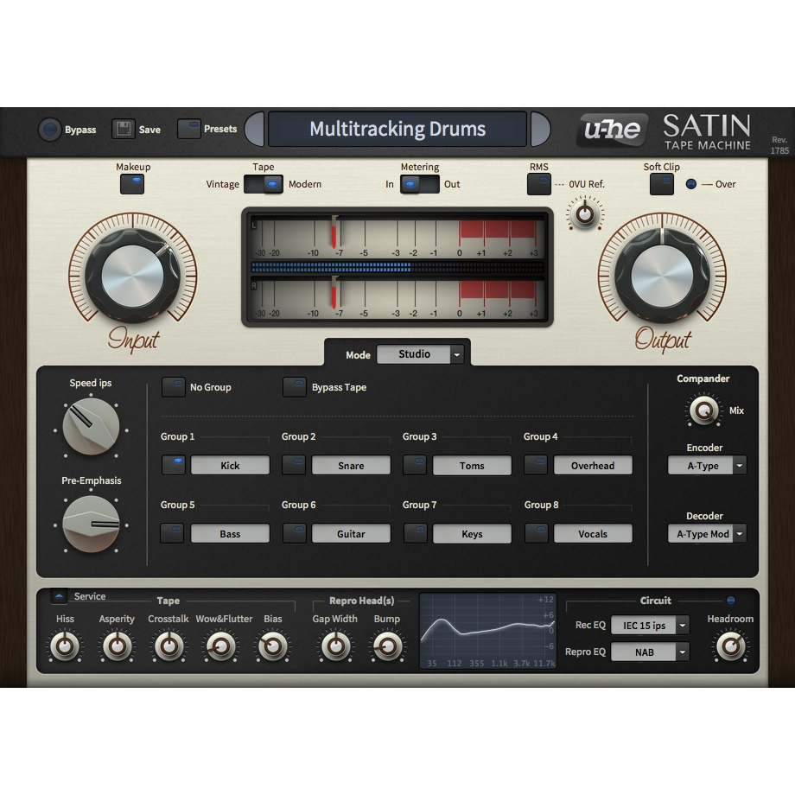Click the Asperity knob
Screen dimensions: 795x795
[x=117, y=646]
